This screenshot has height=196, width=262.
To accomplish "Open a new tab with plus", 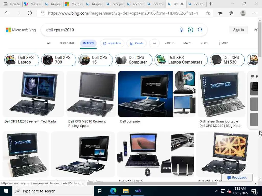I will point(210,4).
